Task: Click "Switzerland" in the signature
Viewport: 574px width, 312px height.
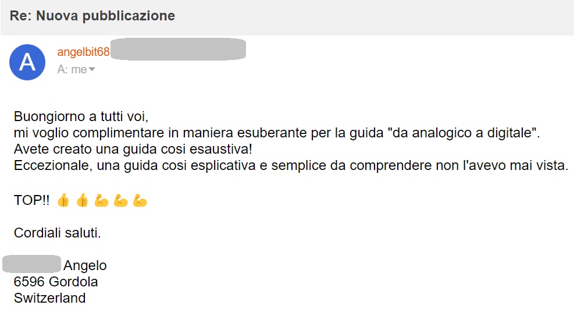Action: pyautogui.click(x=49, y=298)
